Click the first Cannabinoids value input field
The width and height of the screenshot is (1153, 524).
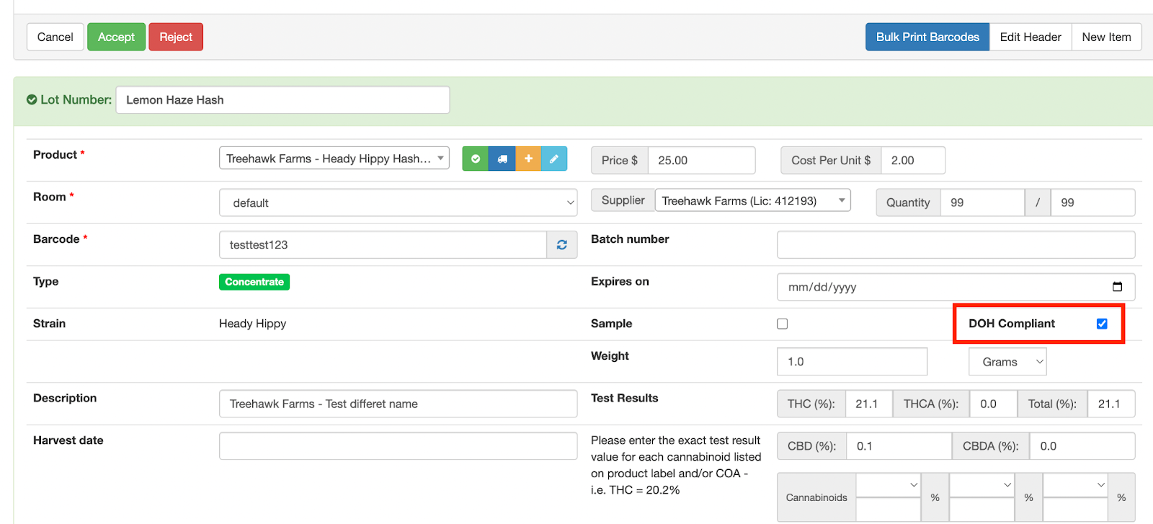[889, 510]
